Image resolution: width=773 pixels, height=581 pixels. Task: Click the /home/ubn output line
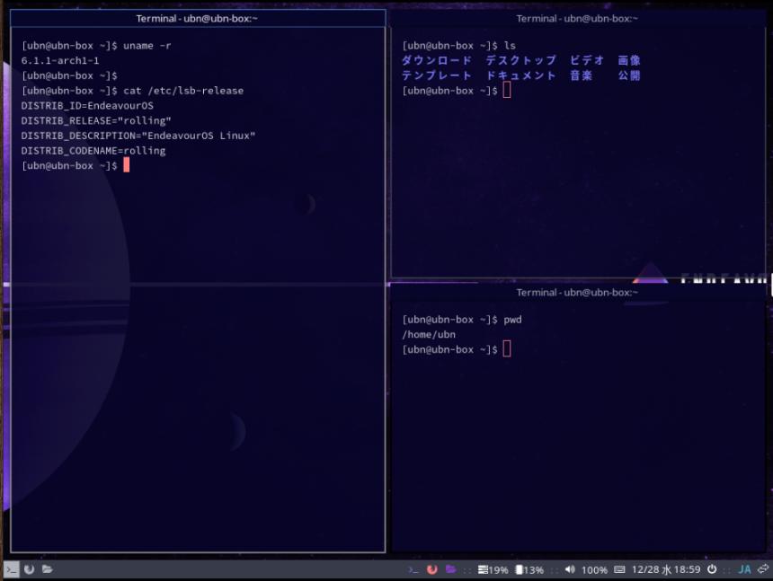pyautogui.click(x=429, y=335)
